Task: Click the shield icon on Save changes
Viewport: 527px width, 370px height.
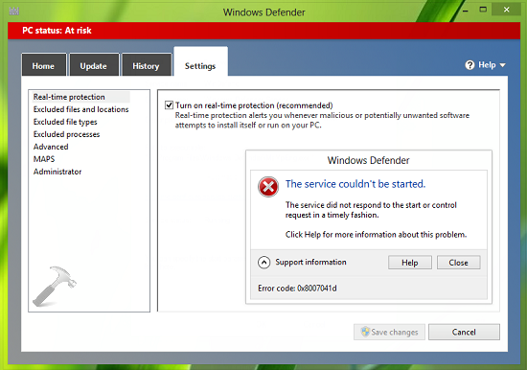Action: (365, 332)
